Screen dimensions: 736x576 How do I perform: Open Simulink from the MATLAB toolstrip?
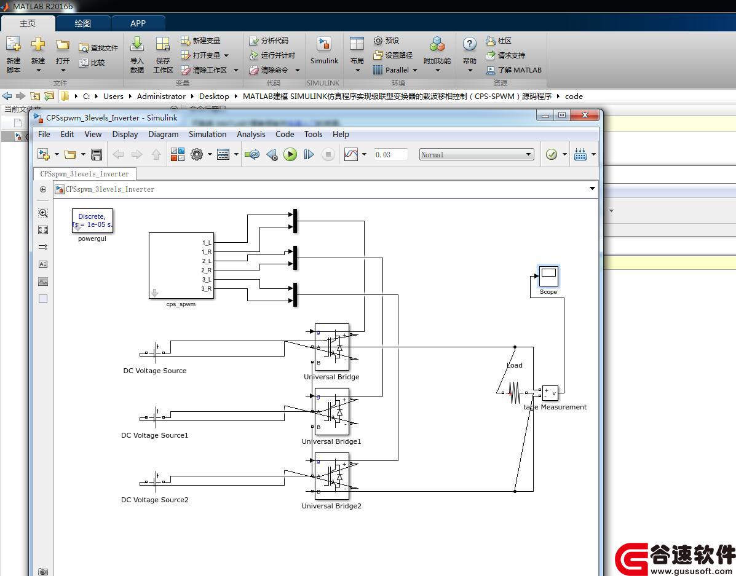pos(324,50)
